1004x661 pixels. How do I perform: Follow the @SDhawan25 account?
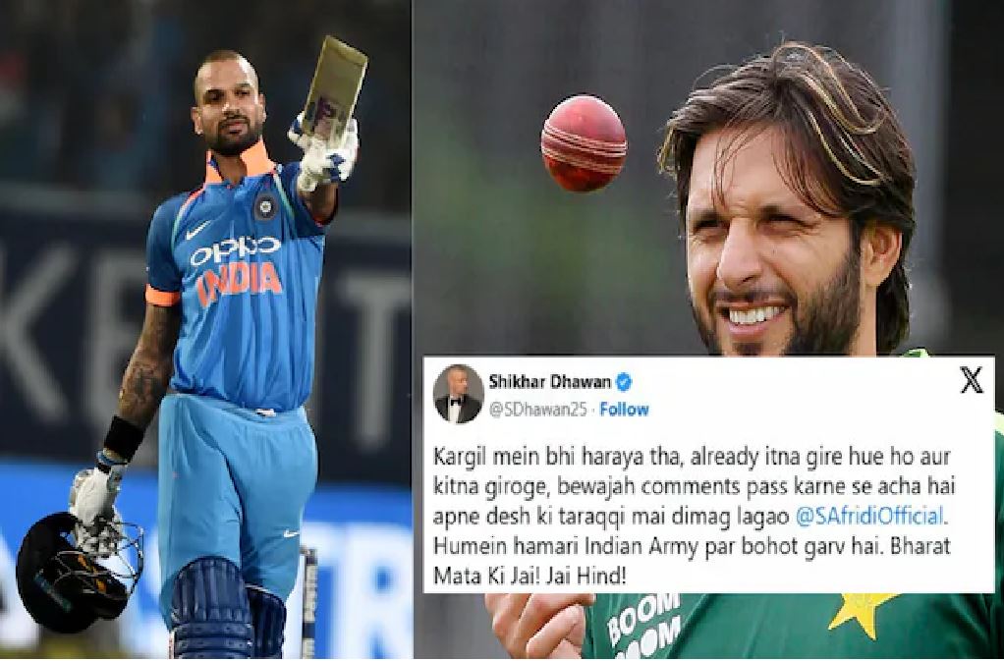click(624, 410)
